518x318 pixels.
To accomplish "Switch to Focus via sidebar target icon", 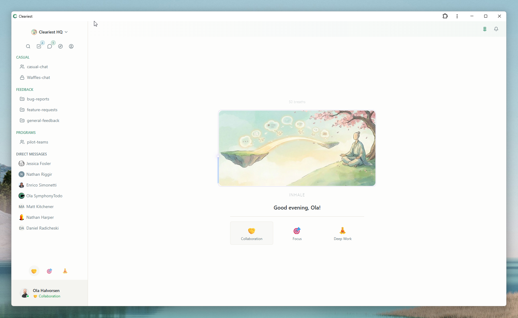I will tap(49, 271).
